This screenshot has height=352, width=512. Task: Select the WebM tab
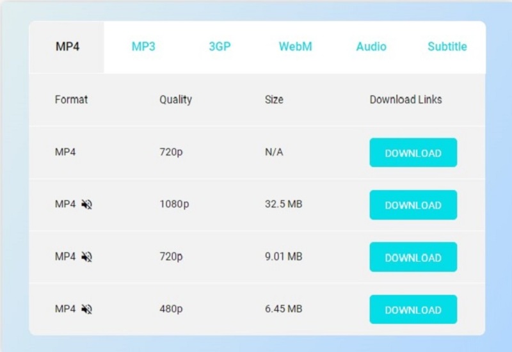click(x=295, y=47)
